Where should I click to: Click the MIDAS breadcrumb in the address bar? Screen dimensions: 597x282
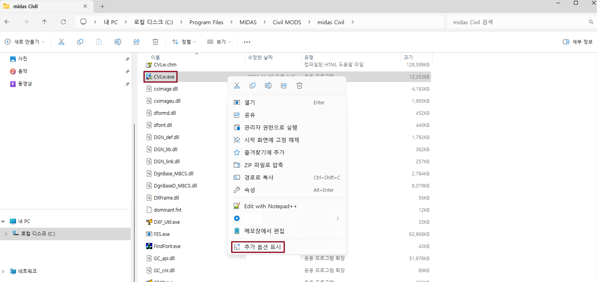point(248,22)
